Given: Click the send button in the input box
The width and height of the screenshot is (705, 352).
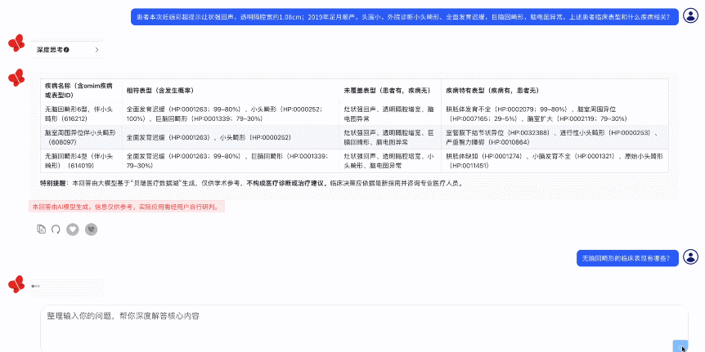Looking at the screenshot, I should (680, 346).
